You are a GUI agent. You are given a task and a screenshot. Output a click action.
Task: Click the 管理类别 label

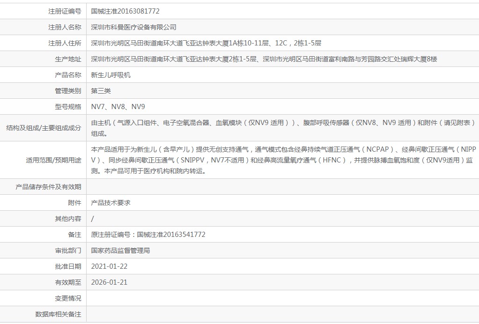click(x=68, y=91)
